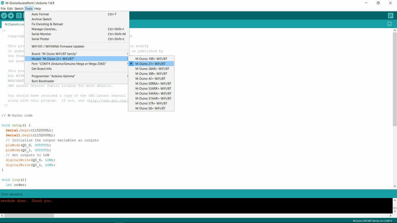Click the Verify sketch checkmark icon
The height and width of the screenshot is (223, 397).
pyautogui.click(x=4, y=16)
